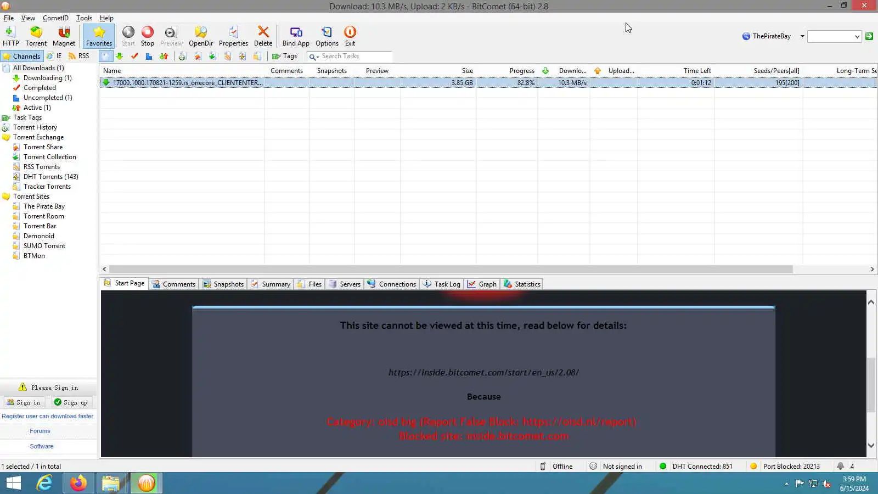Filter list by red checkmark completed icon
The width and height of the screenshot is (878, 494).
tap(134, 56)
